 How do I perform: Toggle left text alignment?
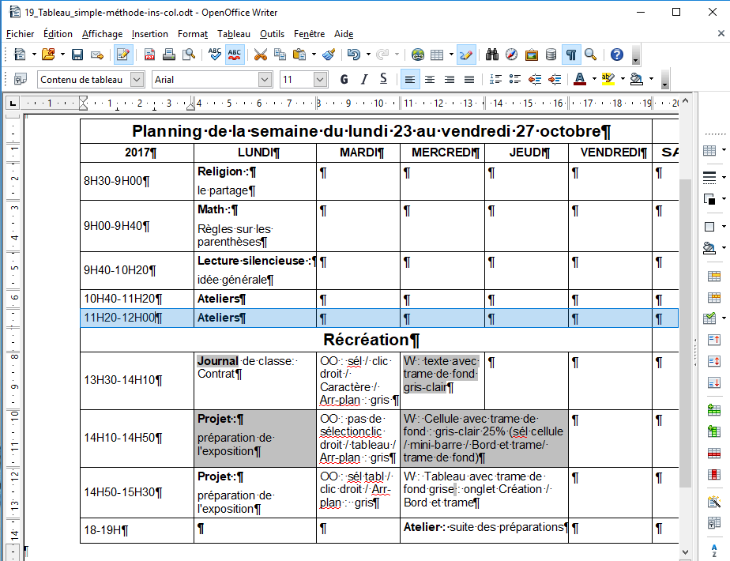[x=410, y=79]
